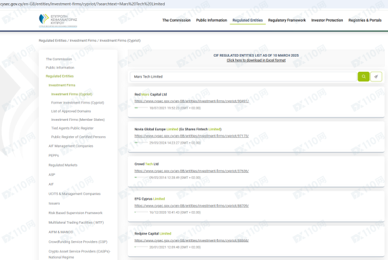Screen dimensions: 388x260
Task: Open the Red Mars Capital Ltd result title
Action: click(151, 94)
